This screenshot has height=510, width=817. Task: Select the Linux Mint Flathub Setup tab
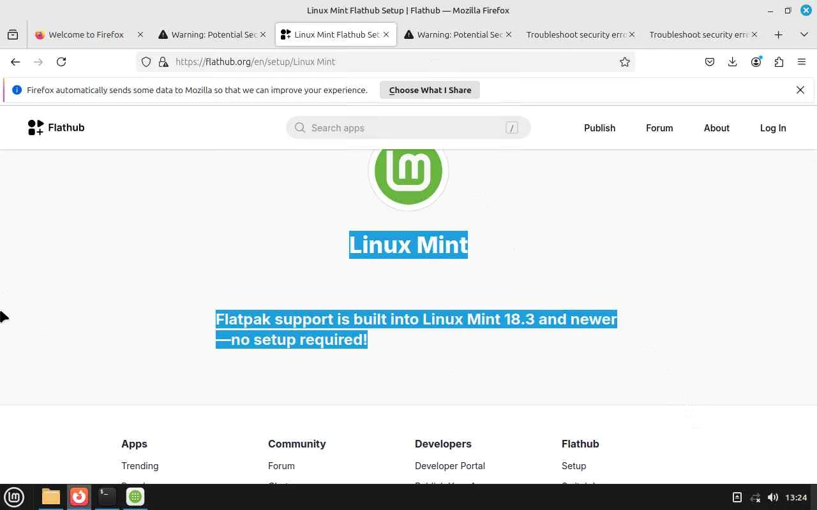tap(336, 34)
